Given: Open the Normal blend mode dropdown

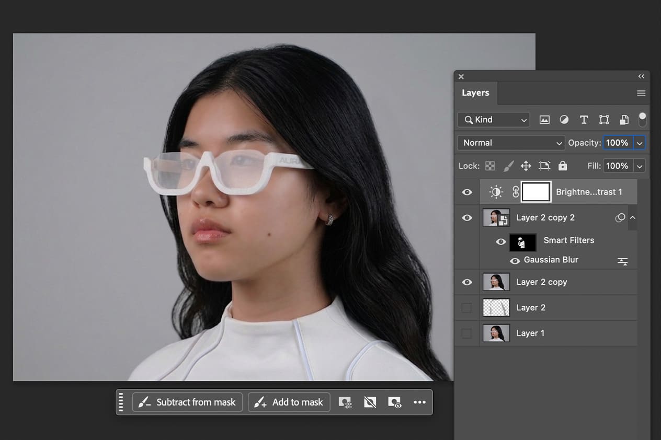Looking at the screenshot, I should tap(511, 143).
